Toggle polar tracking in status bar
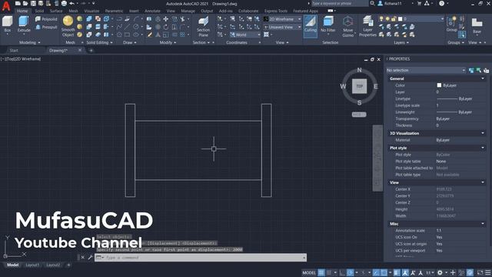The width and height of the screenshot is (492, 277). (351, 272)
